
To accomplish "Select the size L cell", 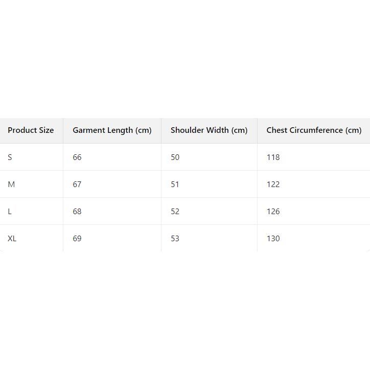I will [x=10, y=212].
